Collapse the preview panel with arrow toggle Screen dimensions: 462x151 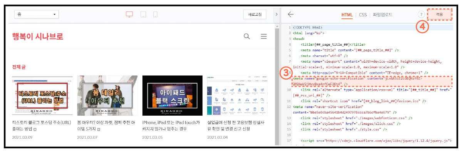coord(276,15)
